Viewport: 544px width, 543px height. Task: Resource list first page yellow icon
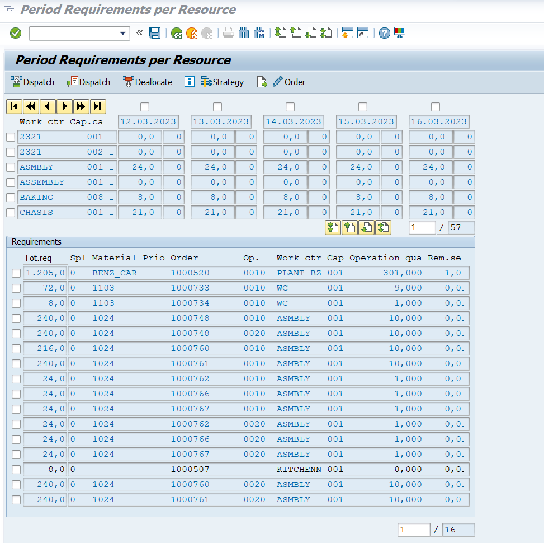pos(333,228)
